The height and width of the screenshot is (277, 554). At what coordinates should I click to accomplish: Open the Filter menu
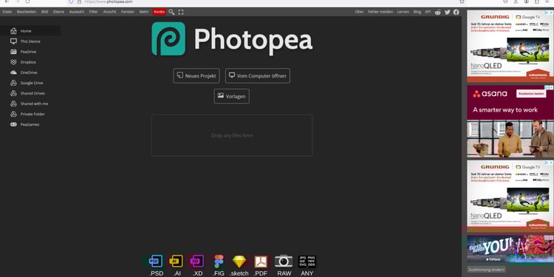pyautogui.click(x=94, y=12)
